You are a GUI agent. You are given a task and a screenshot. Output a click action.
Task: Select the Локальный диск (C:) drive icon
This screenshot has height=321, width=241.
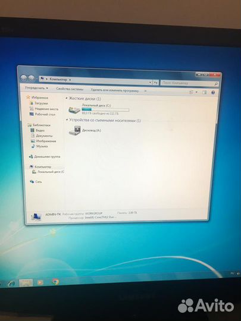(x=74, y=110)
